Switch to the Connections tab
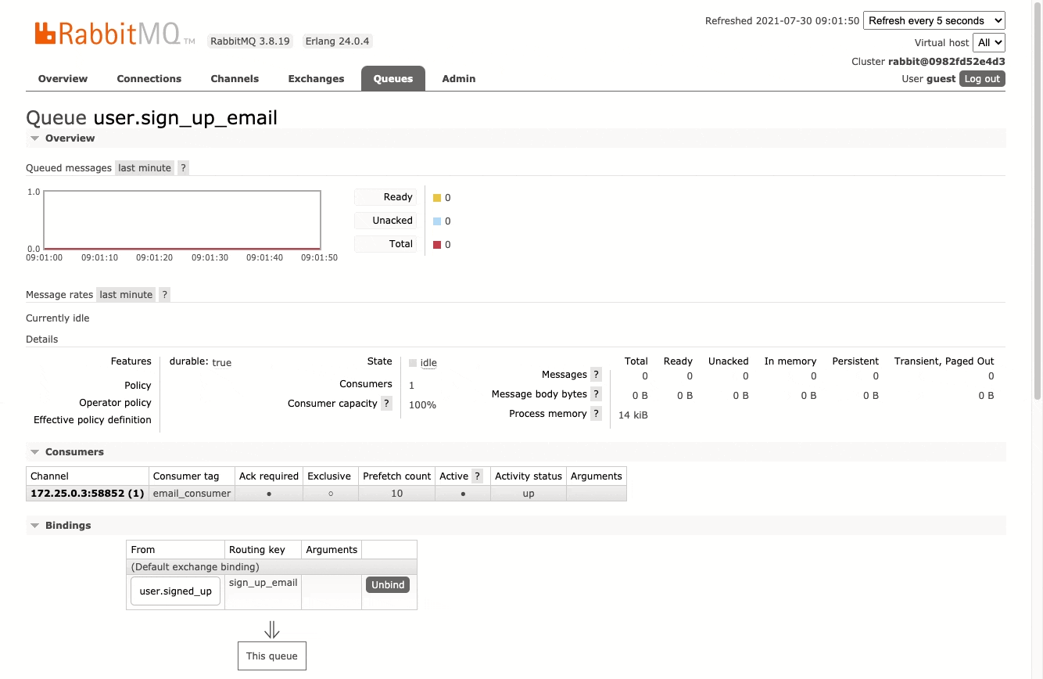The width and height of the screenshot is (1043, 679). tap(149, 78)
